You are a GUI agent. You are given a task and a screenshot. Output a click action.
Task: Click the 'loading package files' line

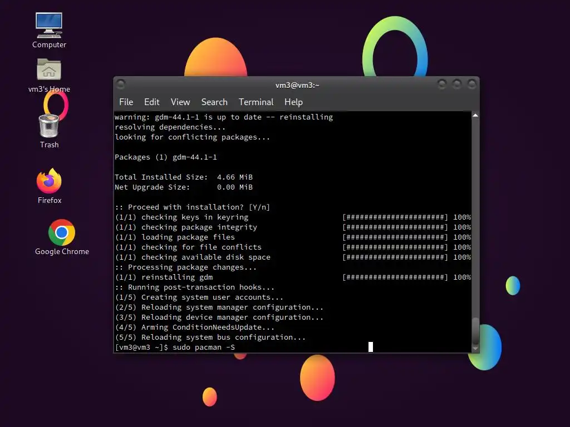tap(293, 237)
